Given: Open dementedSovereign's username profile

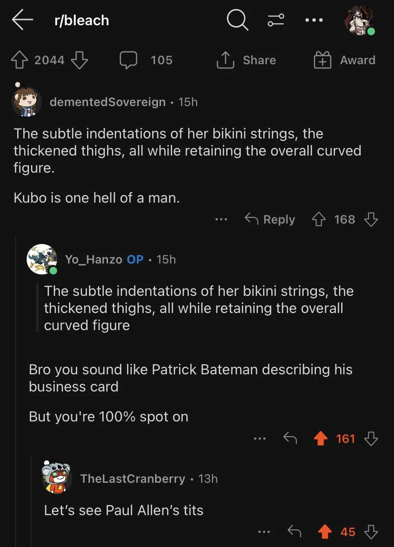Looking at the screenshot, I should (108, 102).
